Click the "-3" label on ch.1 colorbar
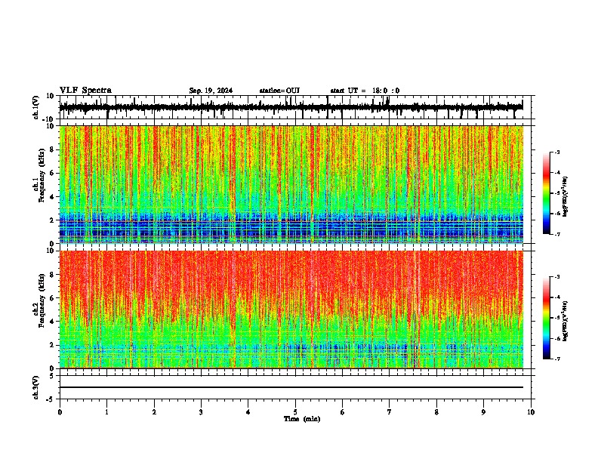 tap(557, 152)
